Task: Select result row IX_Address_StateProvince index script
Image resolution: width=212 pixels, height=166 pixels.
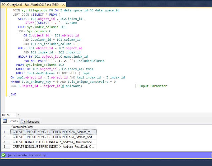Action: click(54, 142)
